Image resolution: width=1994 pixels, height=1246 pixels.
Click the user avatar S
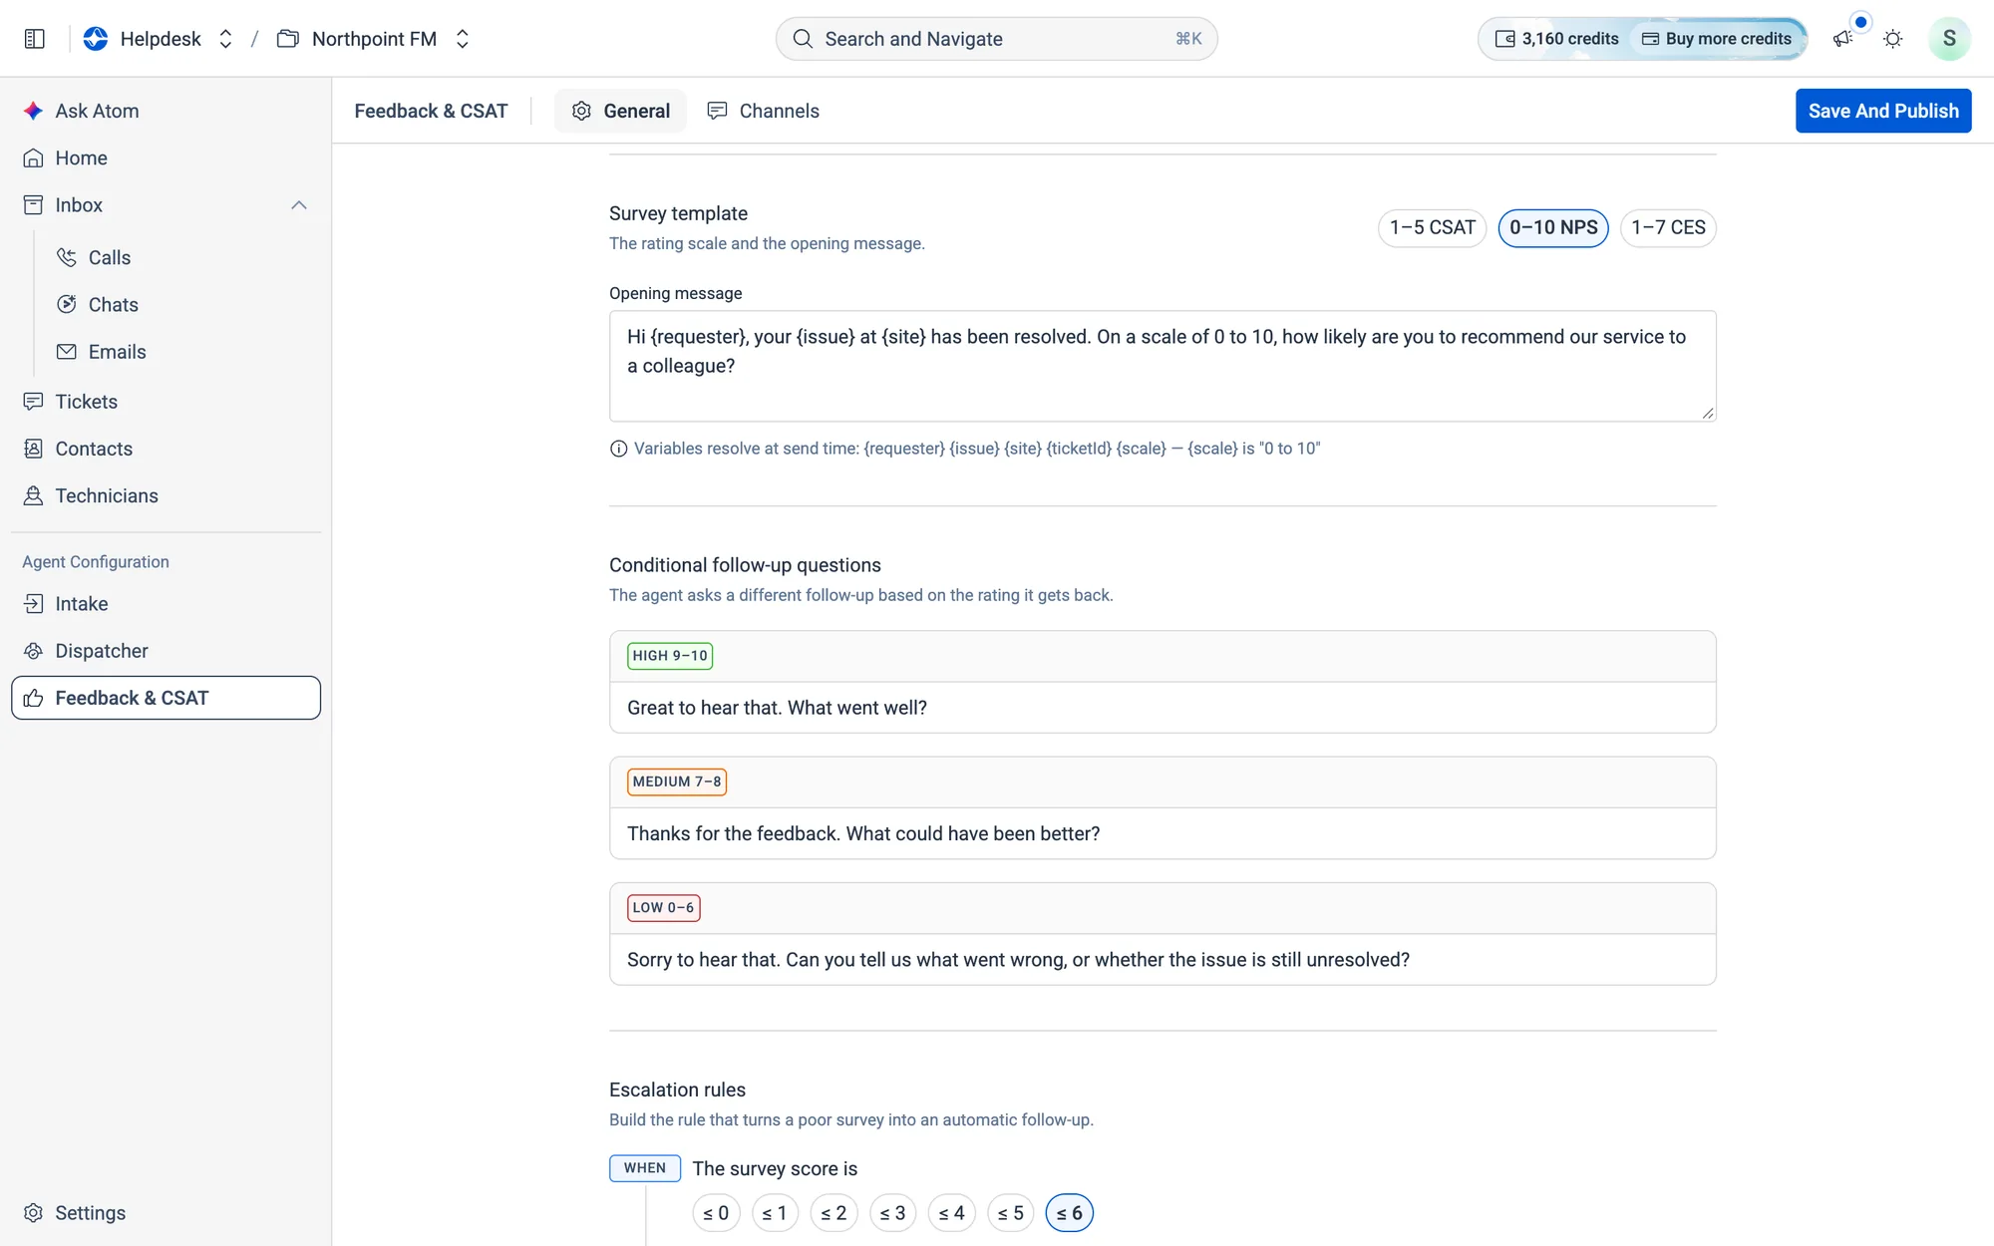[x=1949, y=39]
